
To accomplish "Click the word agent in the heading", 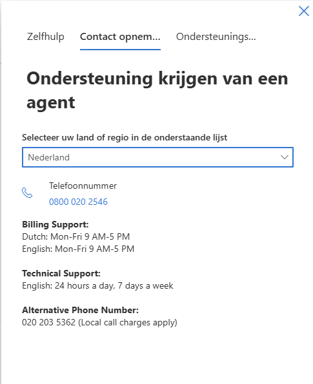I will 51,103.
